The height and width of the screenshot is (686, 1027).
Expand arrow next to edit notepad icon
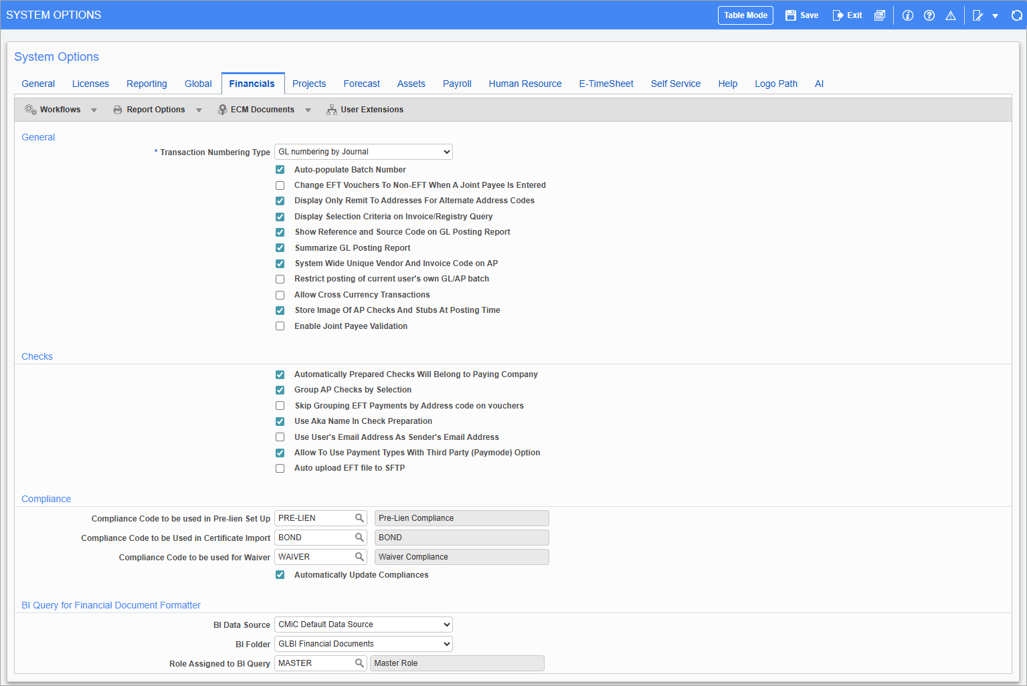point(996,16)
